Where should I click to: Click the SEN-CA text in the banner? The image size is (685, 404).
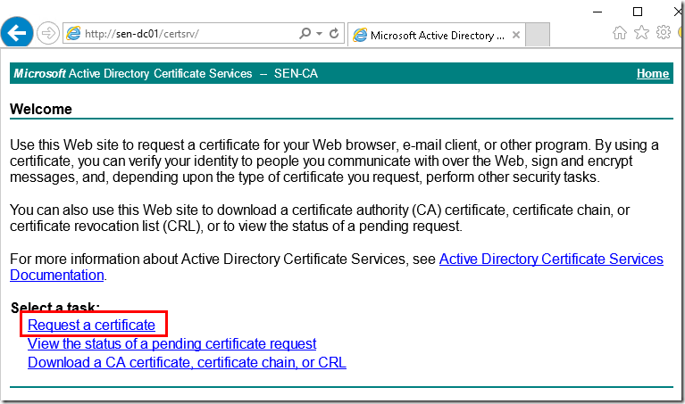click(x=296, y=73)
